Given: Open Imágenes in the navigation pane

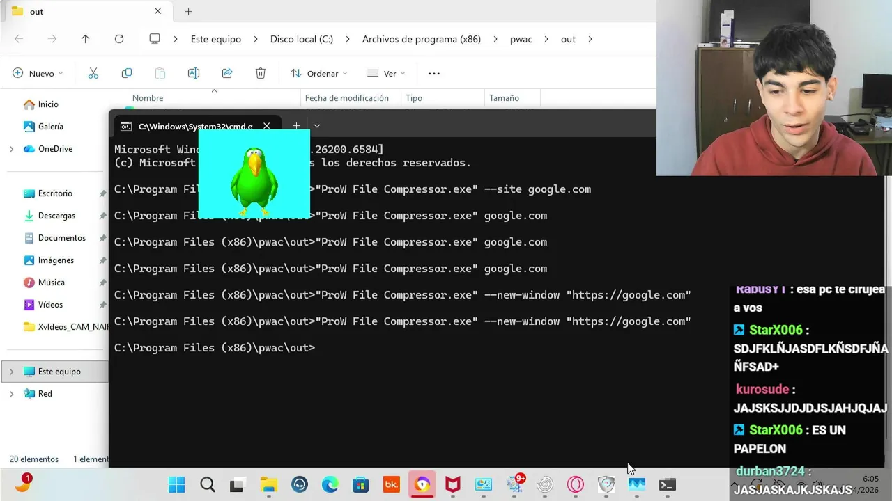Looking at the screenshot, I should pos(54,260).
